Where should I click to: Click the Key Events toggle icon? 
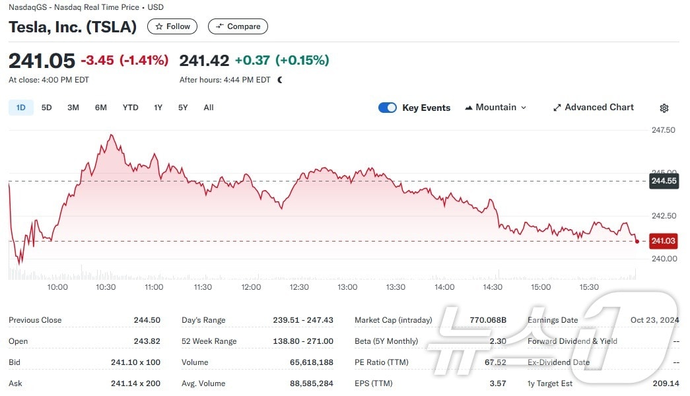388,107
